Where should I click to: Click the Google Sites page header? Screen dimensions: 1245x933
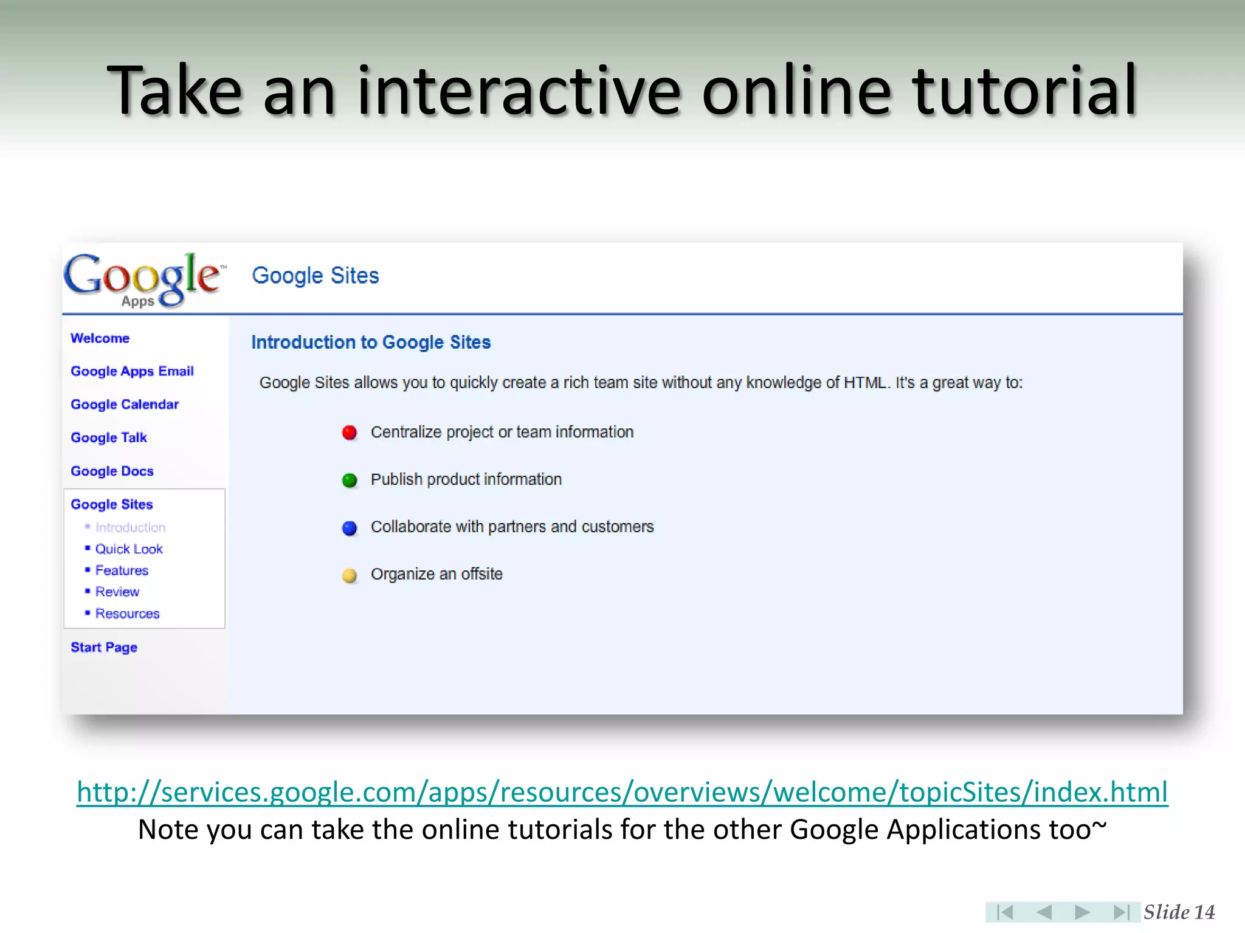pyautogui.click(x=316, y=276)
